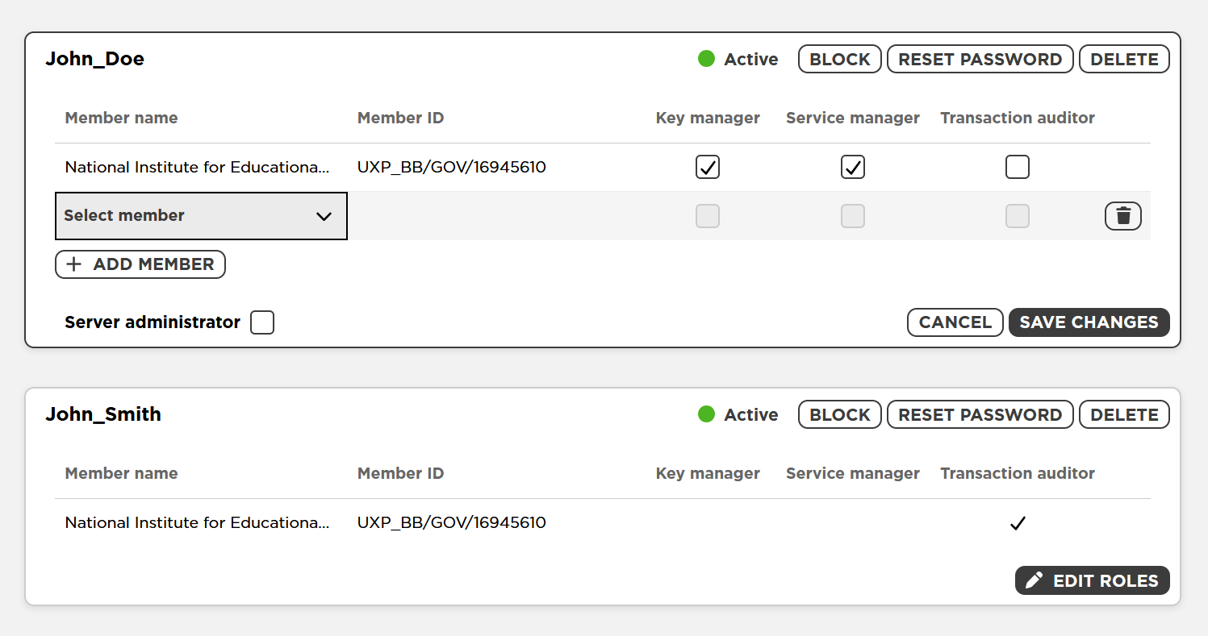Click the trash icon in the new member row
The height and width of the screenshot is (636, 1208).
click(1122, 216)
